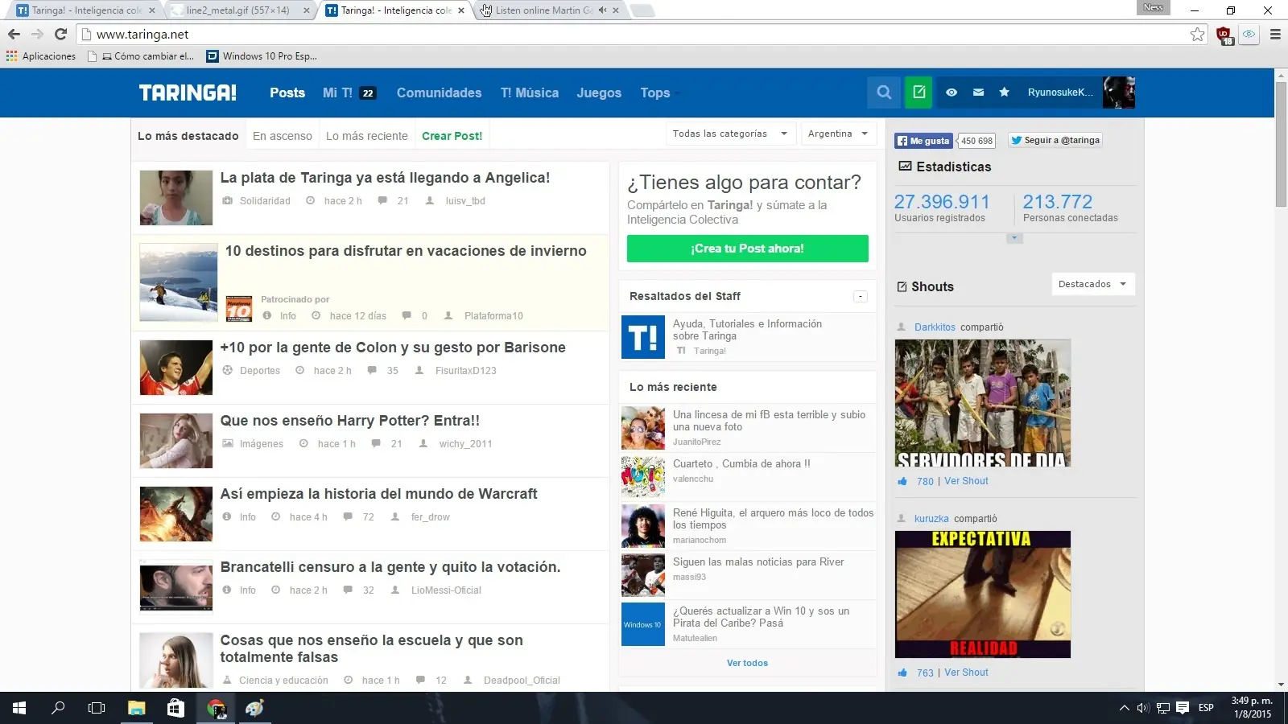The image size is (1288, 724).
Task: Go back to previous page
Action: click(x=14, y=35)
